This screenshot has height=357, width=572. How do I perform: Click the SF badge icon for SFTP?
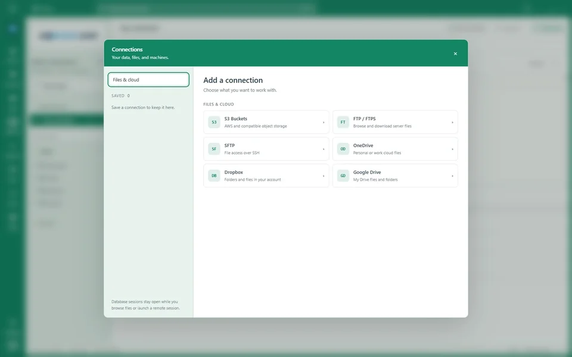pyautogui.click(x=214, y=149)
